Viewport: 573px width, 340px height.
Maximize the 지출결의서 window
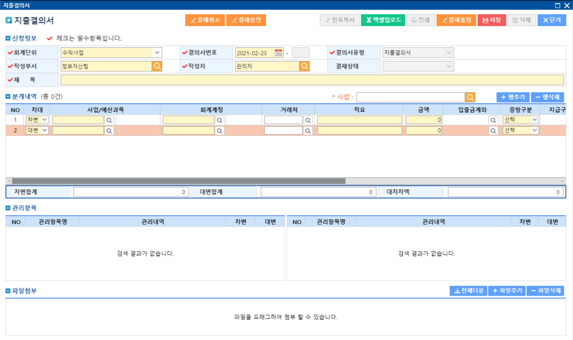pyautogui.click(x=557, y=5)
